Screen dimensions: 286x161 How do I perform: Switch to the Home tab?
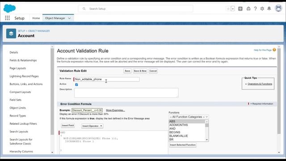(x=36, y=18)
